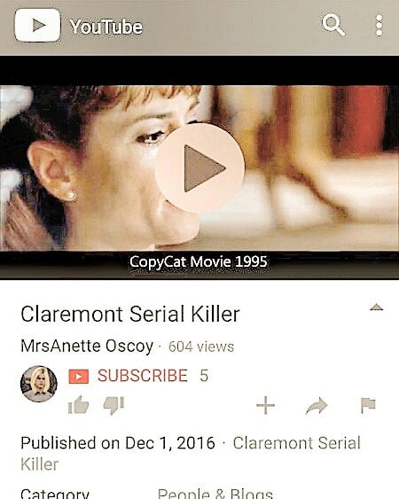Open the MrsAnette Oscoy channel avatar

38,384
